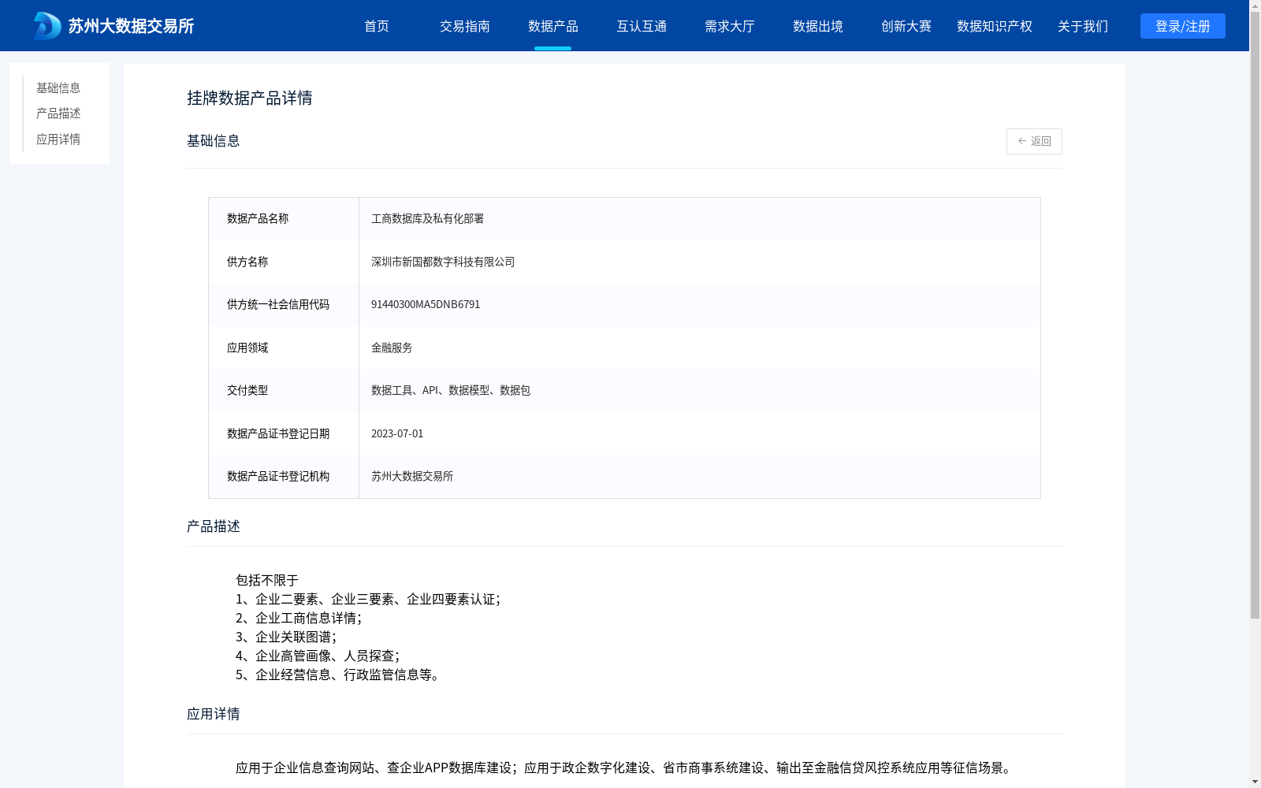The width and height of the screenshot is (1261, 788).
Task: Click the 供方名称 label cell
Action: [284, 262]
